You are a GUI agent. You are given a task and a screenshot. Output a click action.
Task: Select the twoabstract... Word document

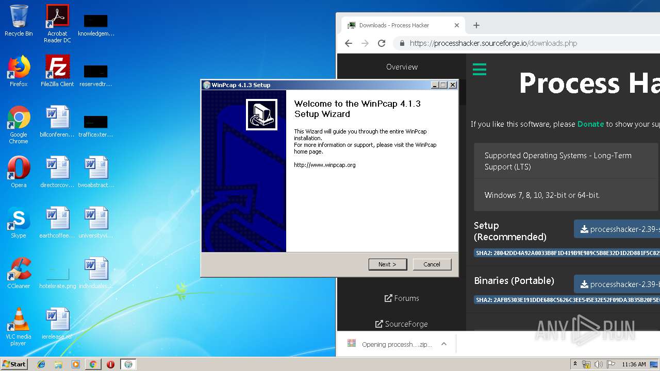[96, 172]
